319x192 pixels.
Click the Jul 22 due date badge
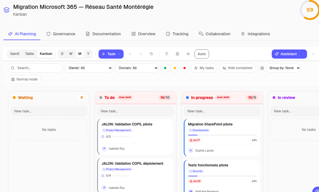[195, 181]
